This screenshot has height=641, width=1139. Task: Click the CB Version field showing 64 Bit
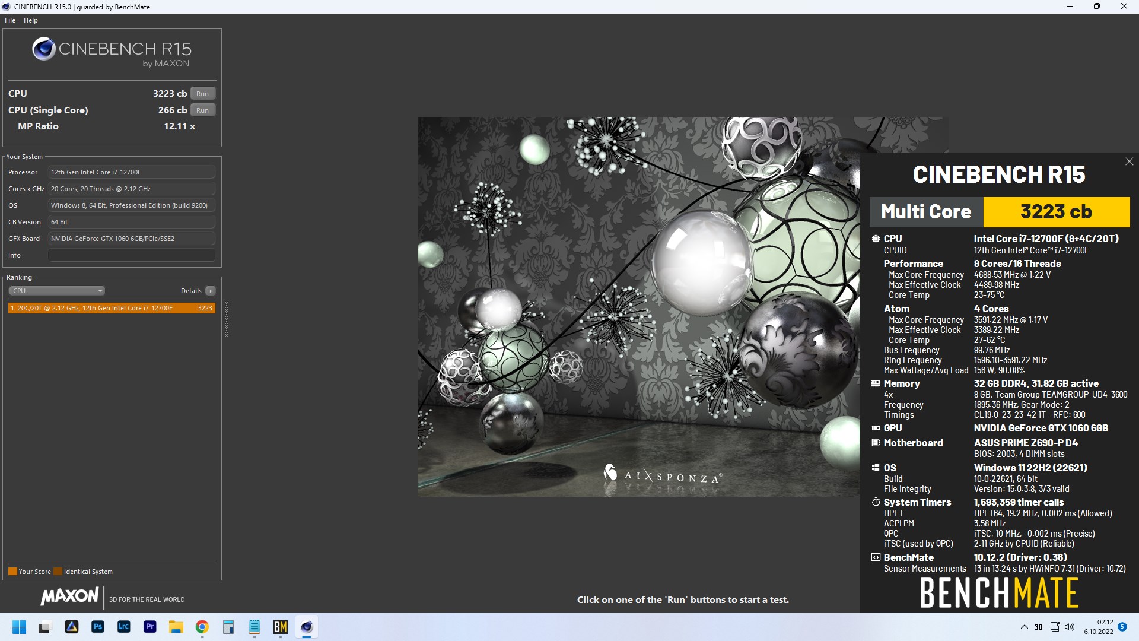coord(131,222)
